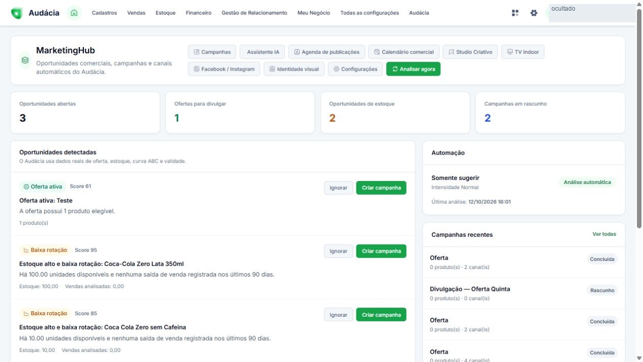Viewport: 643px width, 362px height.
Task: Select the Campanhas em rascunho card
Action: (x=550, y=113)
